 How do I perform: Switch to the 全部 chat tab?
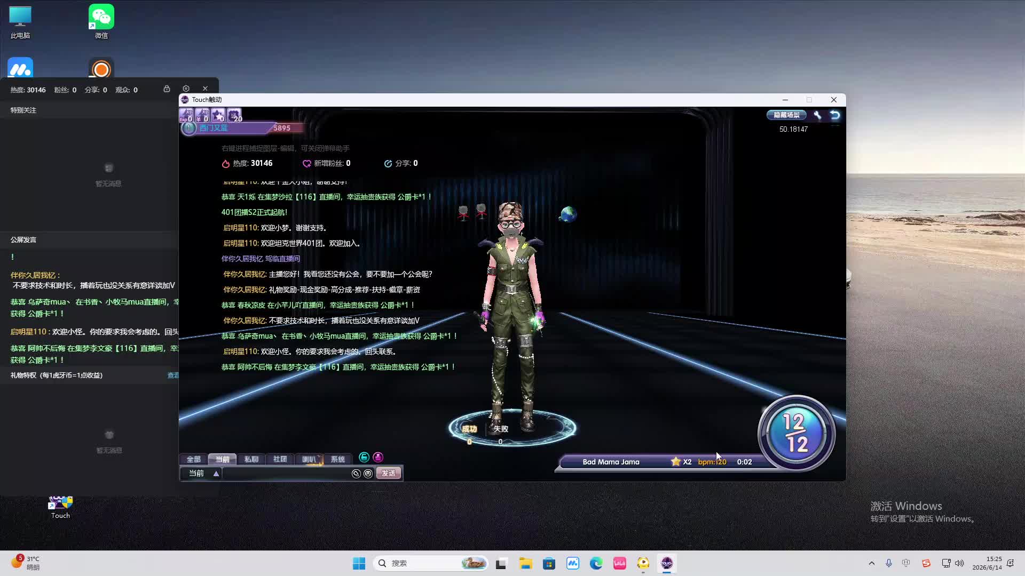pos(193,459)
